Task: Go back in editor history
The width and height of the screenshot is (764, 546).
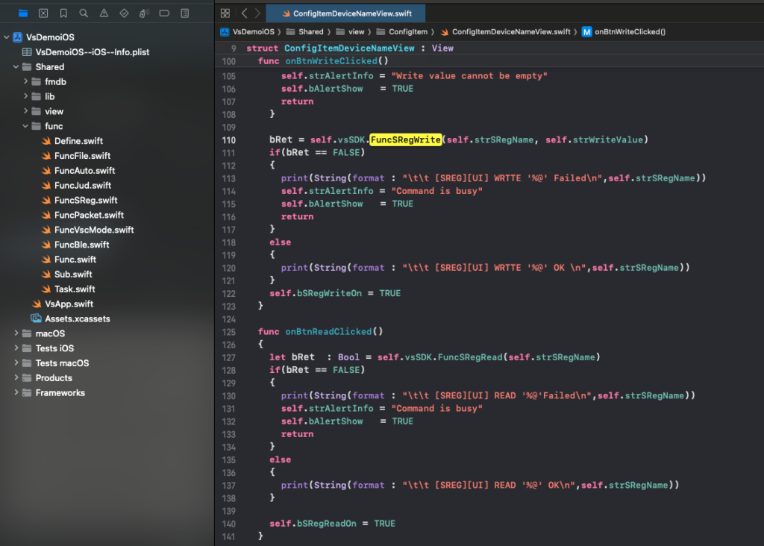Action: point(244,13)
